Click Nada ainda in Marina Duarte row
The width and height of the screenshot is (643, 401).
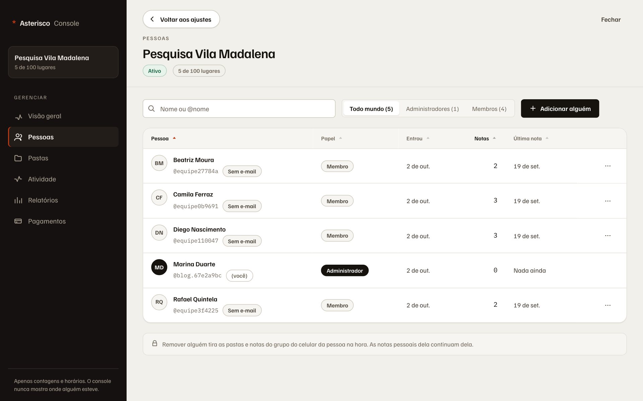529,270
